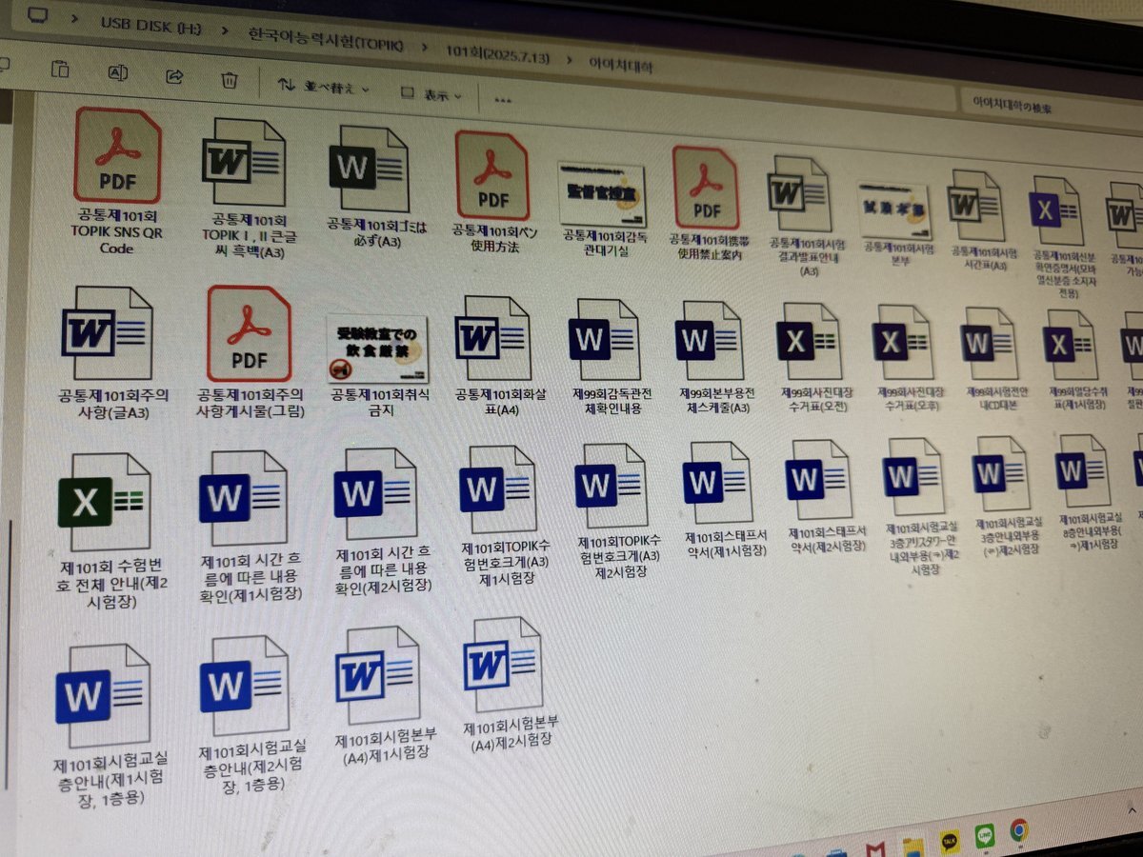Select Word file 공통제101회시험결과발표안내(A3)

(807, 214)
